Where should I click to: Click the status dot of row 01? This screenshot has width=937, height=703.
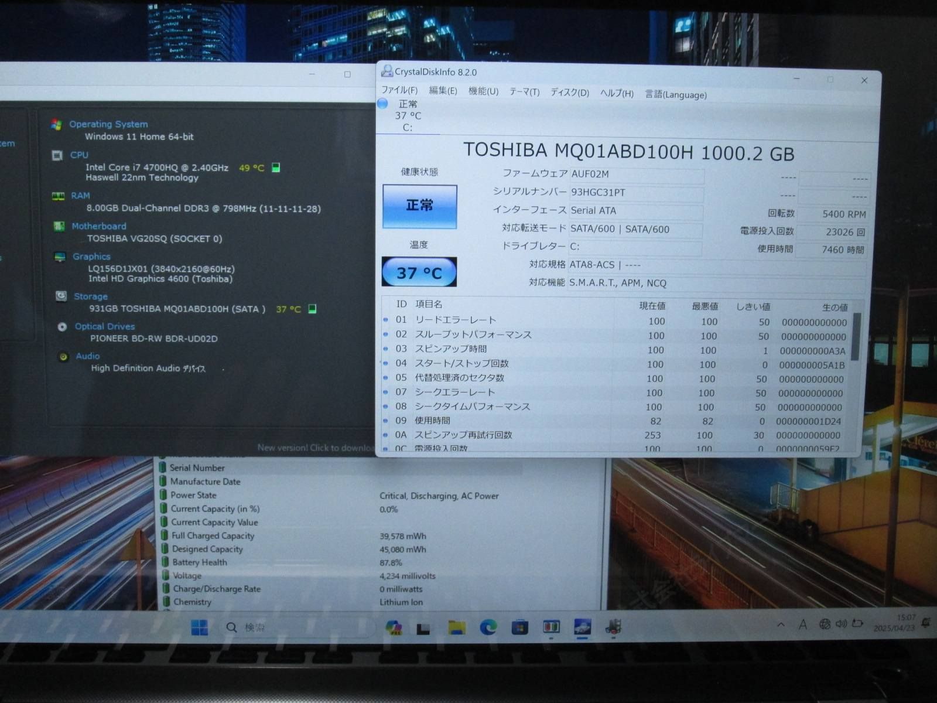click(385, 320)
